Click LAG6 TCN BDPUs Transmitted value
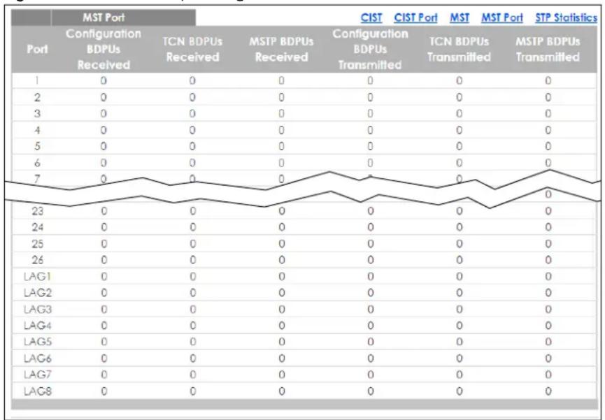Screen dimensions: 605x420 [x=459, y=359]
